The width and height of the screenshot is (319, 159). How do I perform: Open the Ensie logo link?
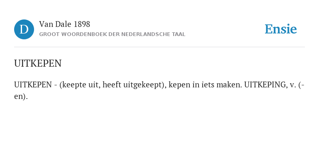tap(280, 29)
